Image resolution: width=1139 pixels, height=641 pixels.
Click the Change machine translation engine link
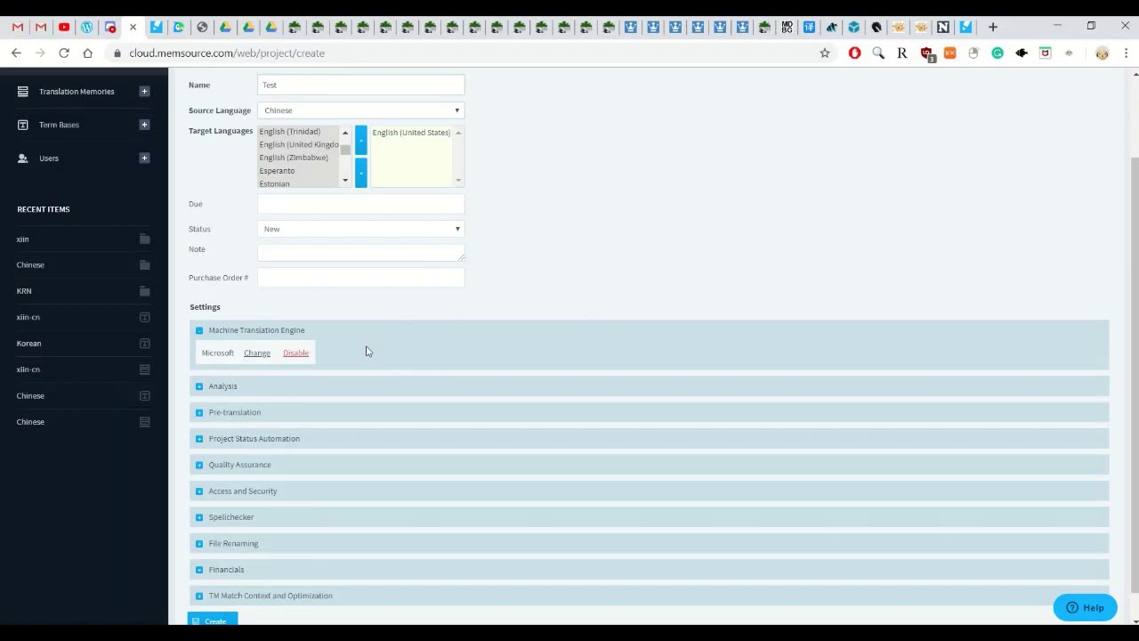point(257,353)
